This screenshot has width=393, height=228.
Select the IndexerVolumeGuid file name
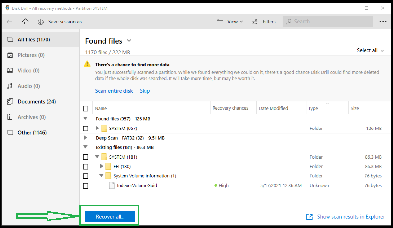pos(137,185)
